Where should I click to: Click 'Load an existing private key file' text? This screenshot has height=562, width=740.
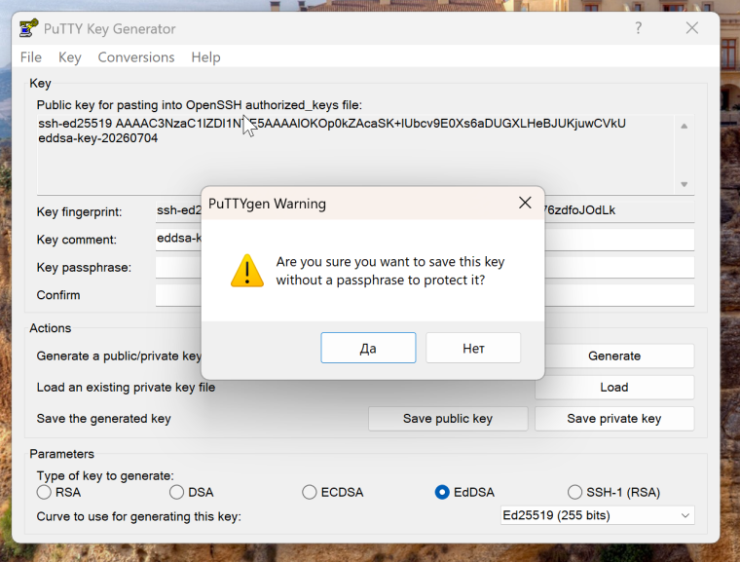(126, 388)
